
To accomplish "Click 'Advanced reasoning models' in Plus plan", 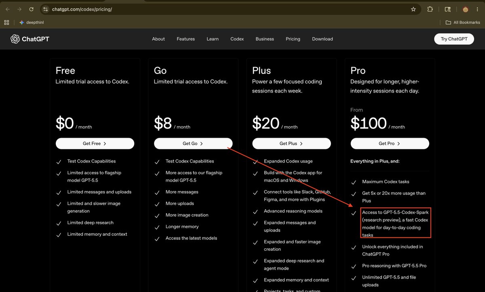I will pos(293,211).
